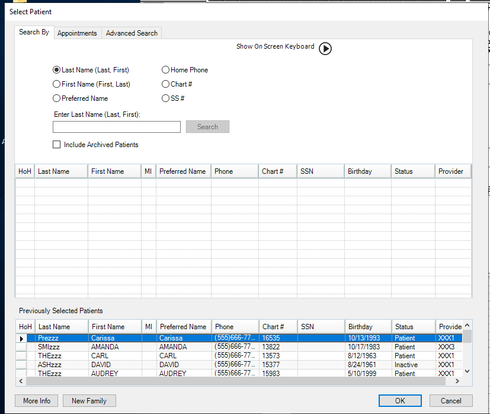Select the SS # radio button
Image resolution: width=490 pixels, height=414 pixels.
click(x=173, y=98)
